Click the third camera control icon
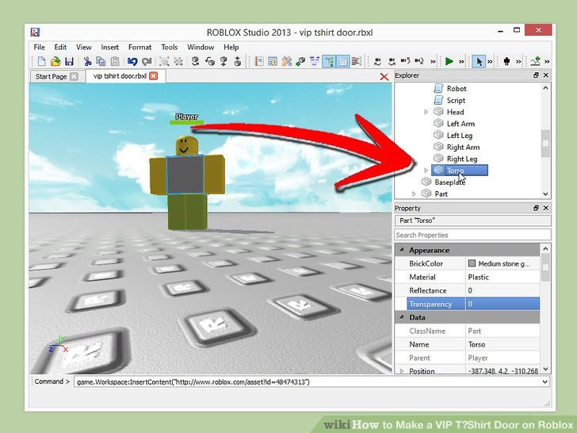The width and height of the screenshot is (577, 433). pyautogui.click(x=406, y=61)
